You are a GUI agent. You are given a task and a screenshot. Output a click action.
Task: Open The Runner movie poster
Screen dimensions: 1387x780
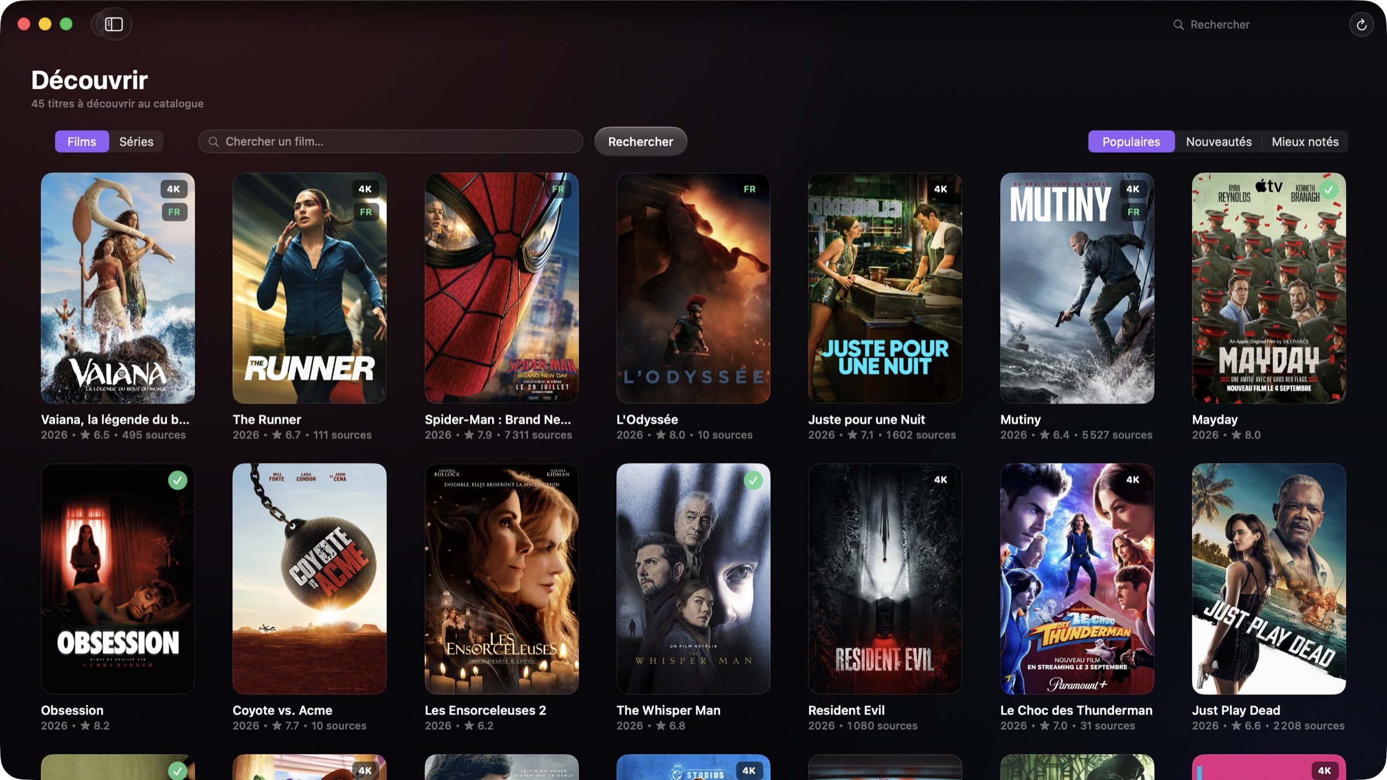tap(309, 288)
